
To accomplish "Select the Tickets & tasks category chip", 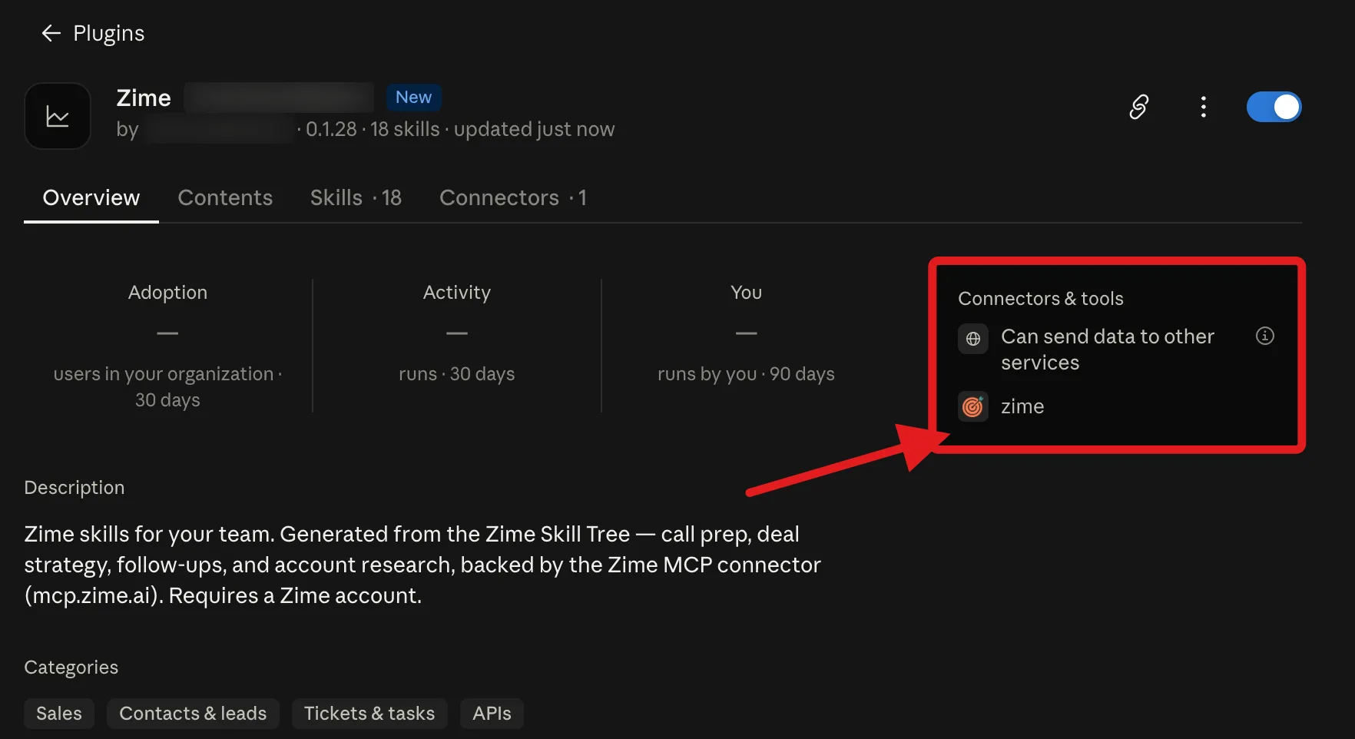I will click(x=369, y=714).
